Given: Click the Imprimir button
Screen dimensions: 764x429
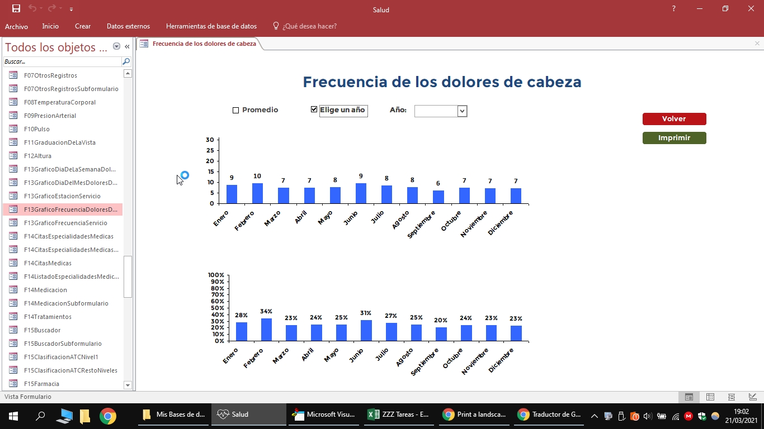Looking at the screenshot, I should (674, 138).
